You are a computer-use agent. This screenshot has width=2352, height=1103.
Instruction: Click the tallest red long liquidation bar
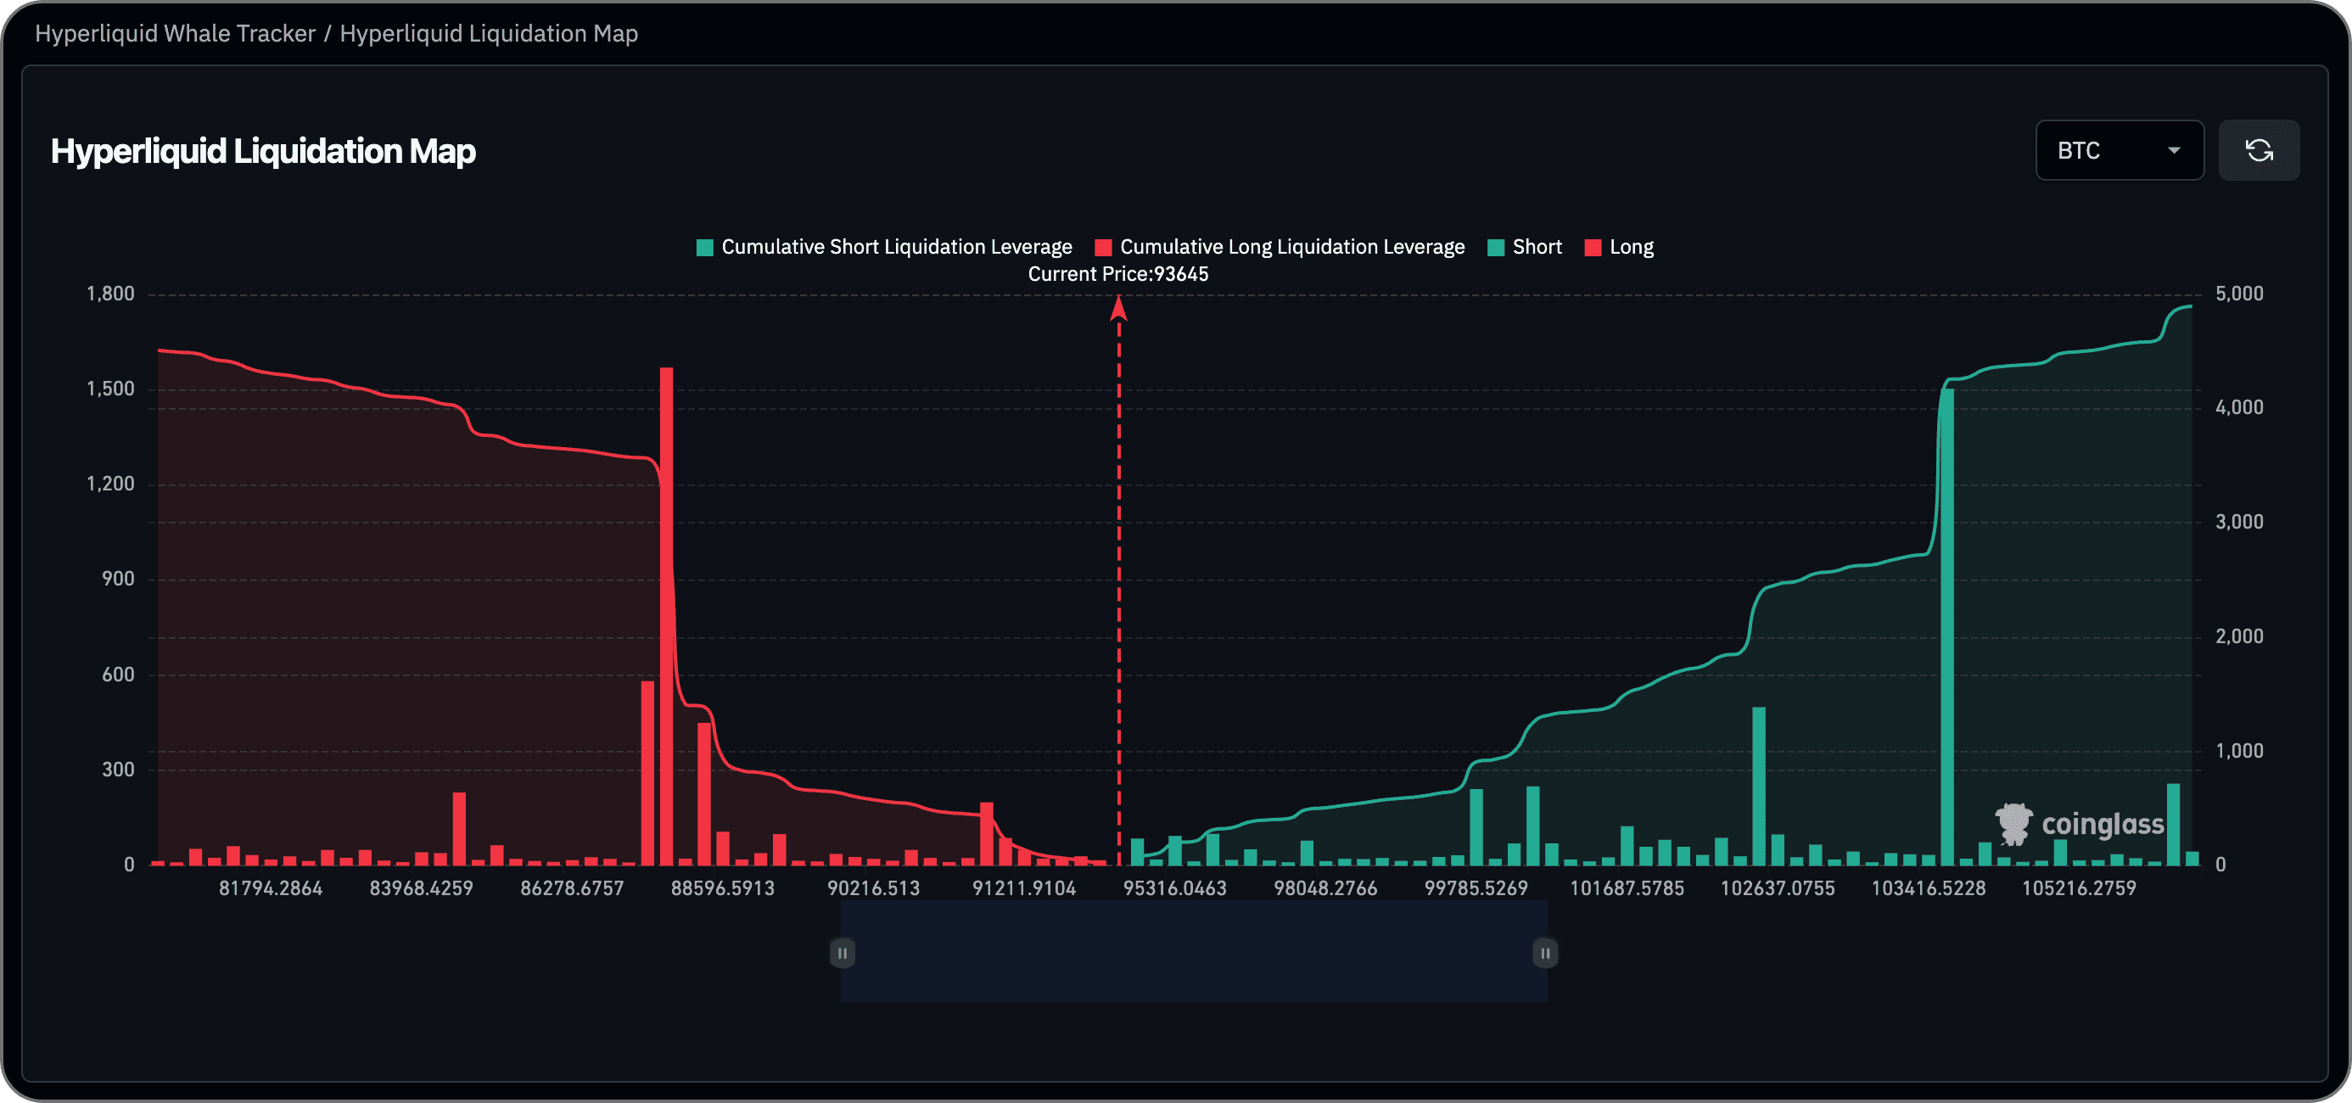pos(667,616)
